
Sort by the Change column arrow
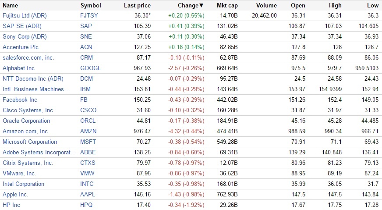coord(202,6)
